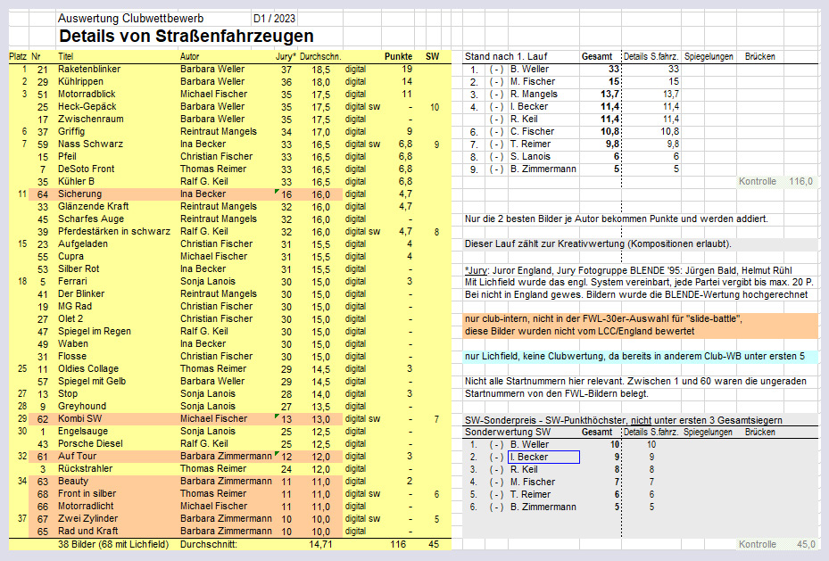Click the average value '14,71'
Image resolution: width=829 pixels, height=561 pixels.
321,545
